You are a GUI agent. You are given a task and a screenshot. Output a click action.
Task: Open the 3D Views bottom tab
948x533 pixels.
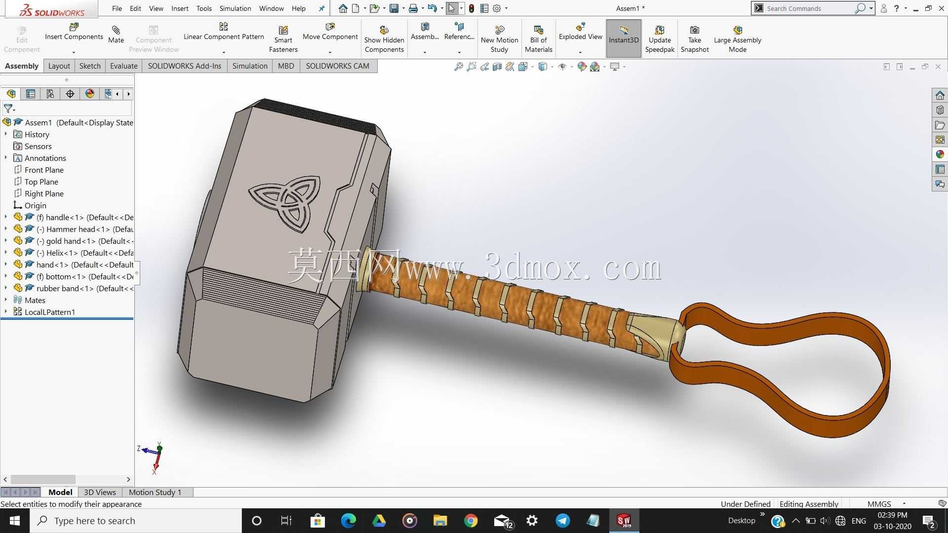100,492
